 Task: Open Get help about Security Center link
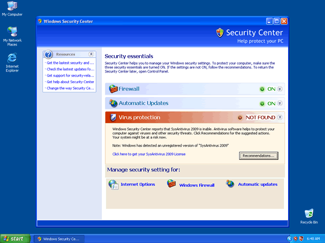pyautogui.click(x=70, y=82)
